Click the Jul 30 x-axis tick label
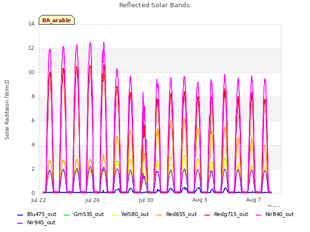 (x=146, y=200)
